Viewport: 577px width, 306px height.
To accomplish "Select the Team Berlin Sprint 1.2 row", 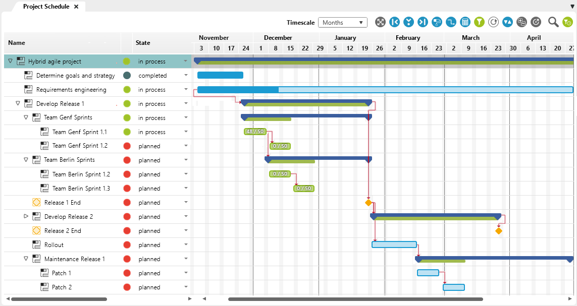I will pos(97,174).
